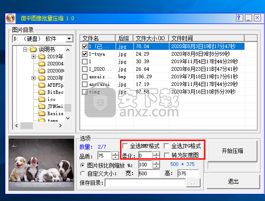Viewport: 265px width, 201px height.
Task: Check the 1_2020... file checkbox
Action: click(84, 69)
